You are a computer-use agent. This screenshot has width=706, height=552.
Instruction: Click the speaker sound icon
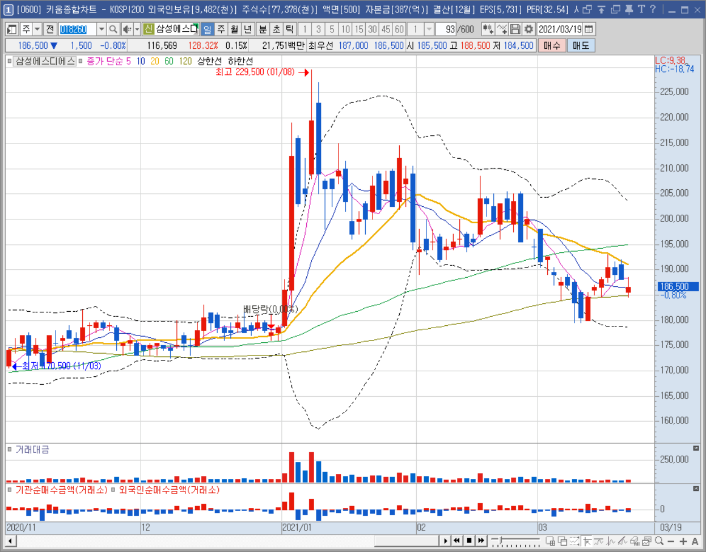coord(127,29)
